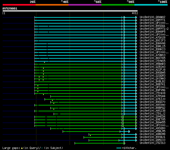Open the UniRef100_A7PGA4 hit
Image resolution: width=170 pixels, height=150 pixels.
152,96
